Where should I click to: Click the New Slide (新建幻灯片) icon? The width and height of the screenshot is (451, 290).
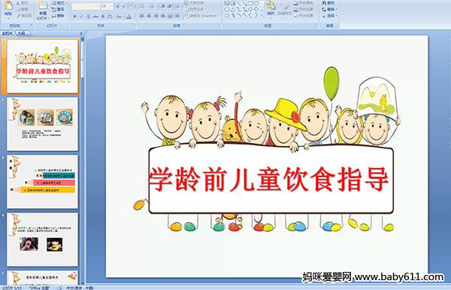click(x=43, y=6)
